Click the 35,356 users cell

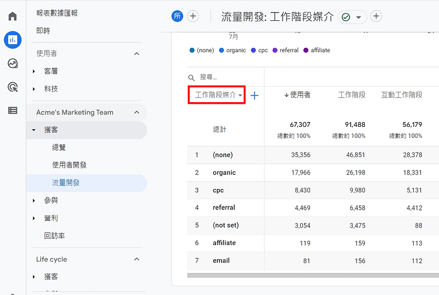301,155
